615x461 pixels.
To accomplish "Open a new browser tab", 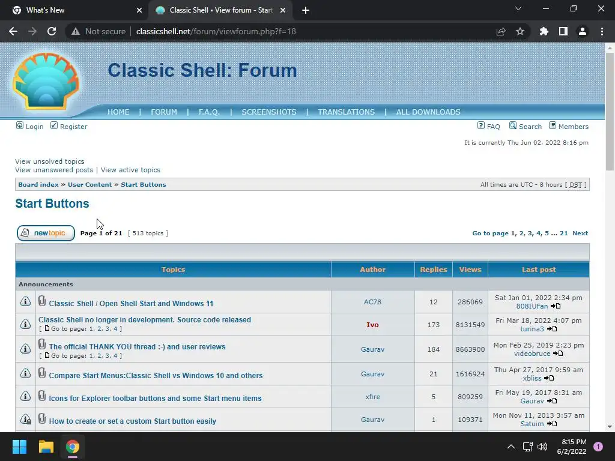I will pyautogui.click(x=306, y=11).
